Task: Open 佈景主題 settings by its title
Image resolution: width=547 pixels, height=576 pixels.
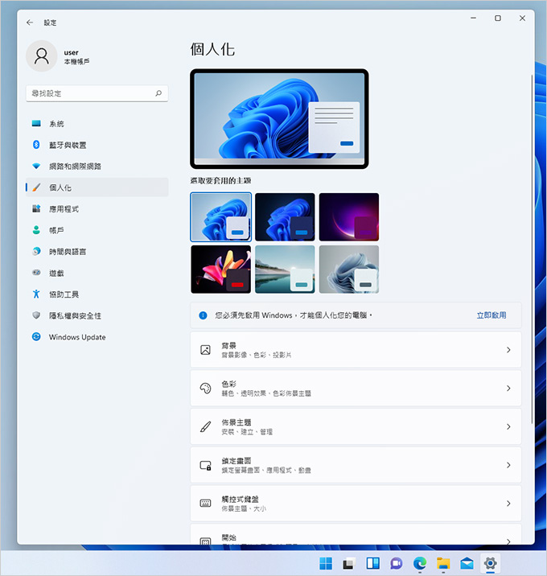Action: pos(236,422)
